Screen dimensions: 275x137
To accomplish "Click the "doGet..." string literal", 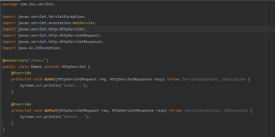I will (x=73, y=85).
